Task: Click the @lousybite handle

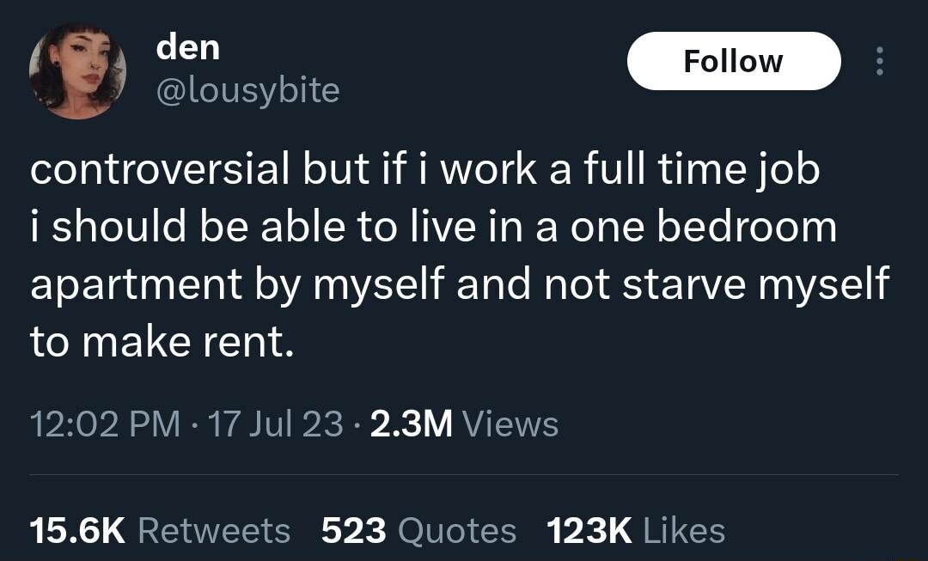Action: click(x=247, y=88)
